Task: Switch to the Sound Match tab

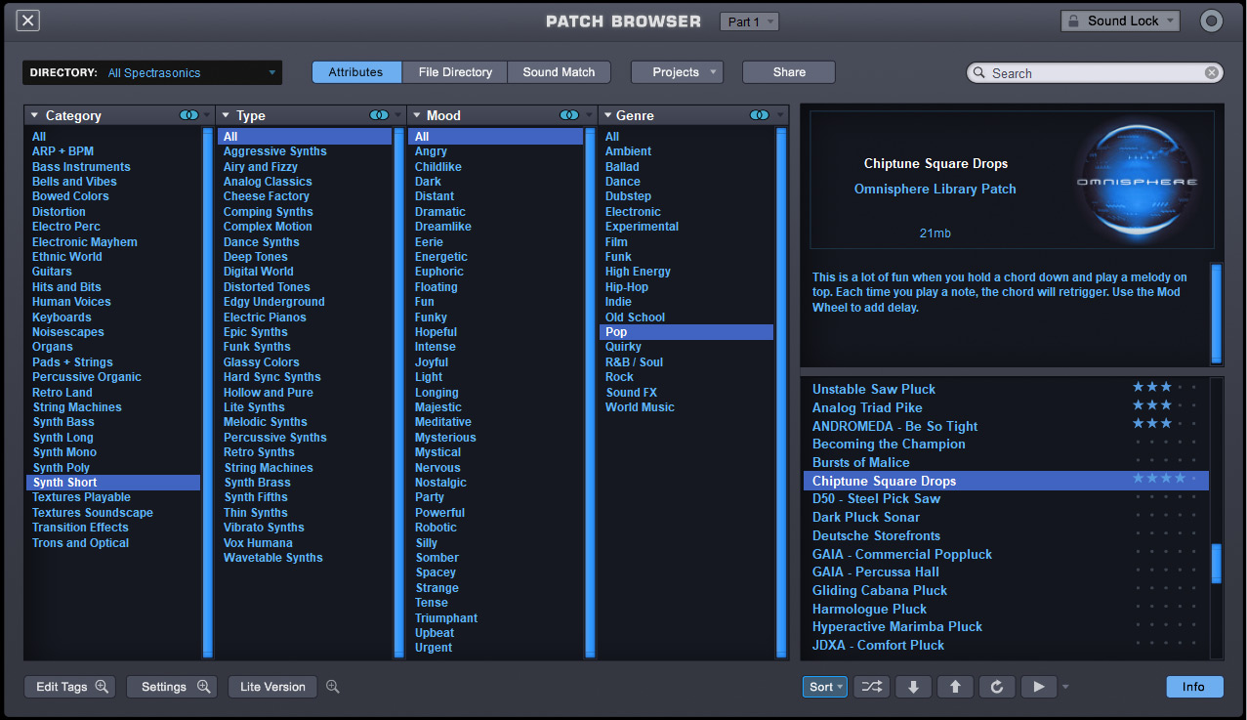Action: point(559,72)
